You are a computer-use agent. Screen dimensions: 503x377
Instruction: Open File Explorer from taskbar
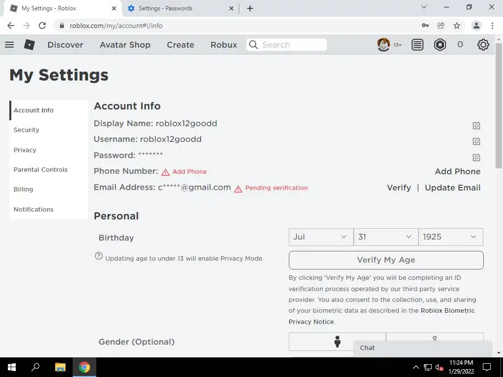tap(60, 367)
